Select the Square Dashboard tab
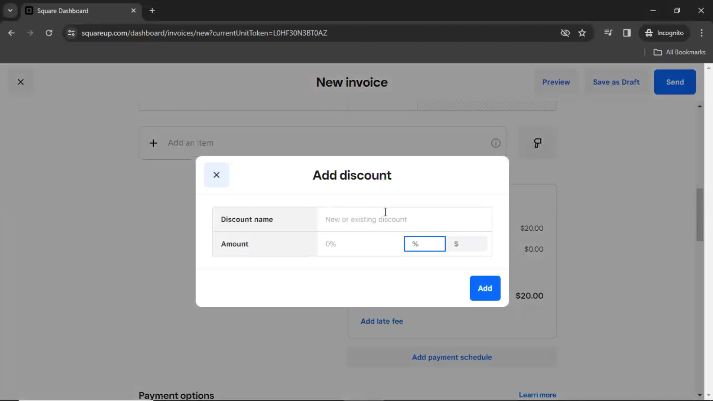Screen dimensions: 713x401 point(81,11)
